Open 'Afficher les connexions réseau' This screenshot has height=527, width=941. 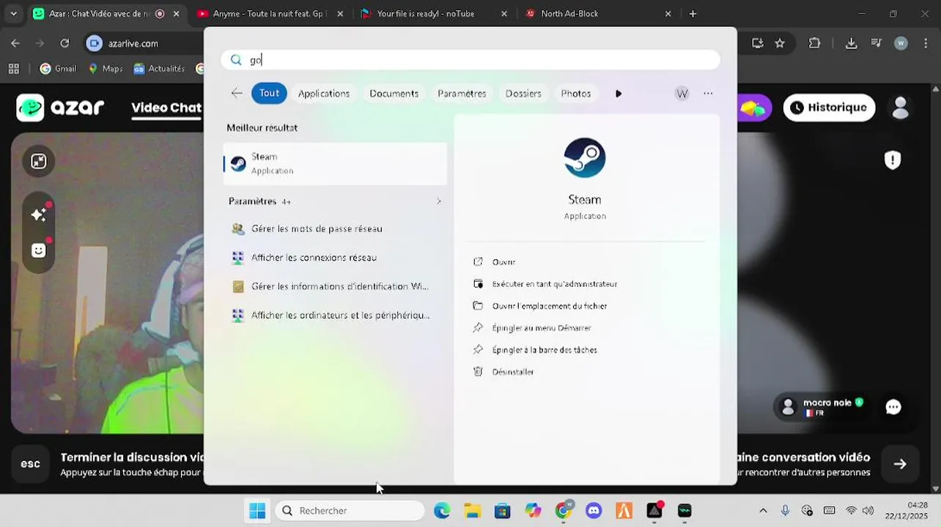(x=335, y=258)
